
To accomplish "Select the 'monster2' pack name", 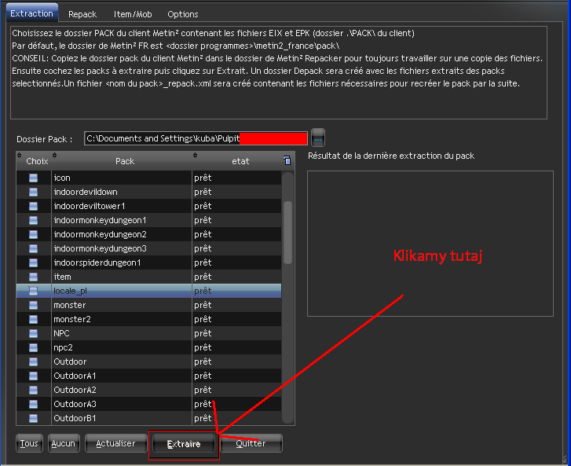I will click(72, 319).
